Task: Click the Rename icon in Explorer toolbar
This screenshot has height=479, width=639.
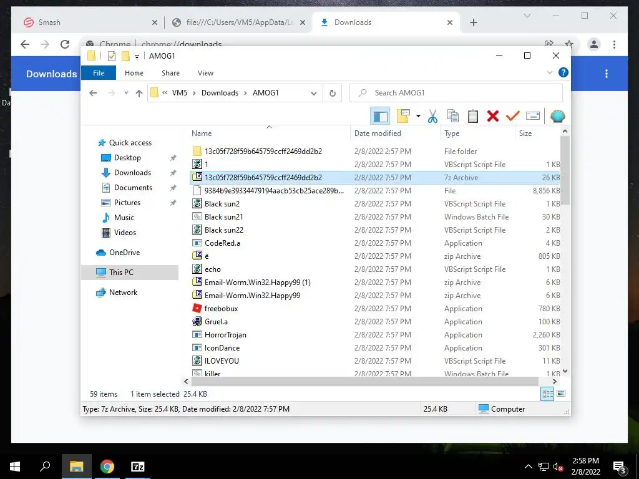Action: (x=533, y=116)
